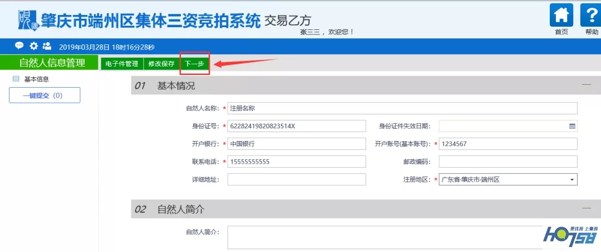This screenshot has width=601, height=252.
Task: Collapse the 02 自然人简介 section
Action: pyautogui.click(x=587, y=208)
